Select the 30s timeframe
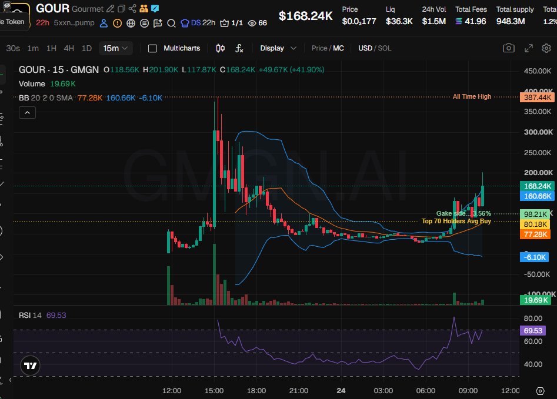Image resolution: width=557 pixels, height=399 pixels. (13, 48)
